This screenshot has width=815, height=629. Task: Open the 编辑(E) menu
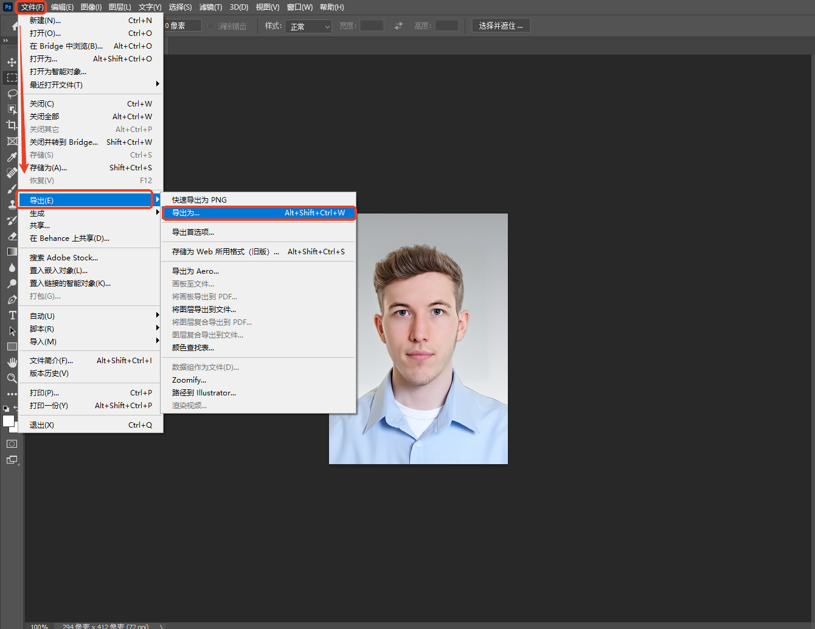click(62, 7)
